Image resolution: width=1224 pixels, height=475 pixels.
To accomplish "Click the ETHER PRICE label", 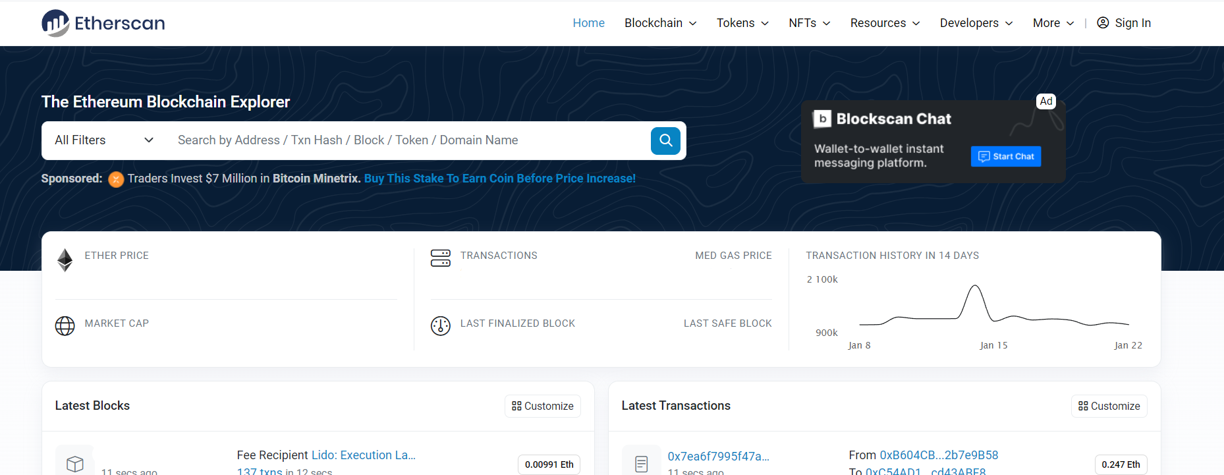I will coord(117,256).
